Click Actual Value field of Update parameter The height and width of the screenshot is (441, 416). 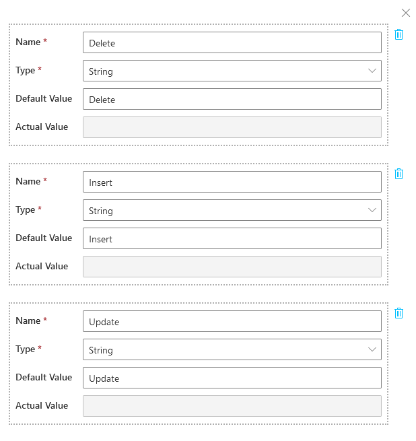(232, 407)
